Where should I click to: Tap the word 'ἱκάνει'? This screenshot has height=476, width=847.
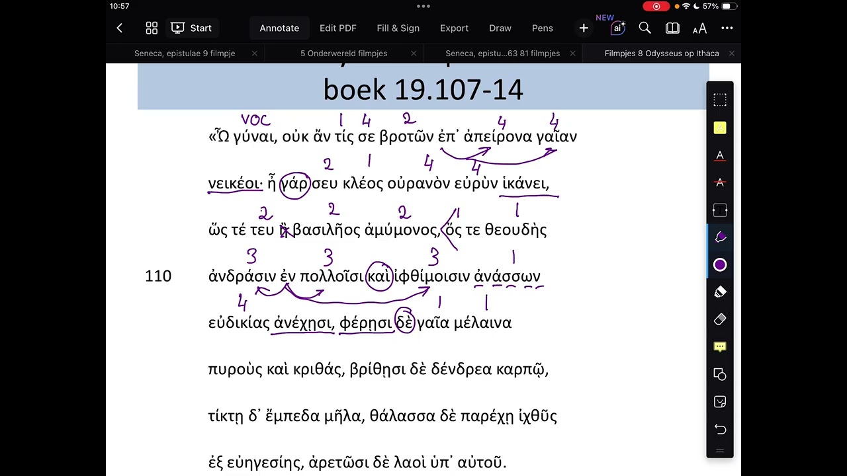525,184
